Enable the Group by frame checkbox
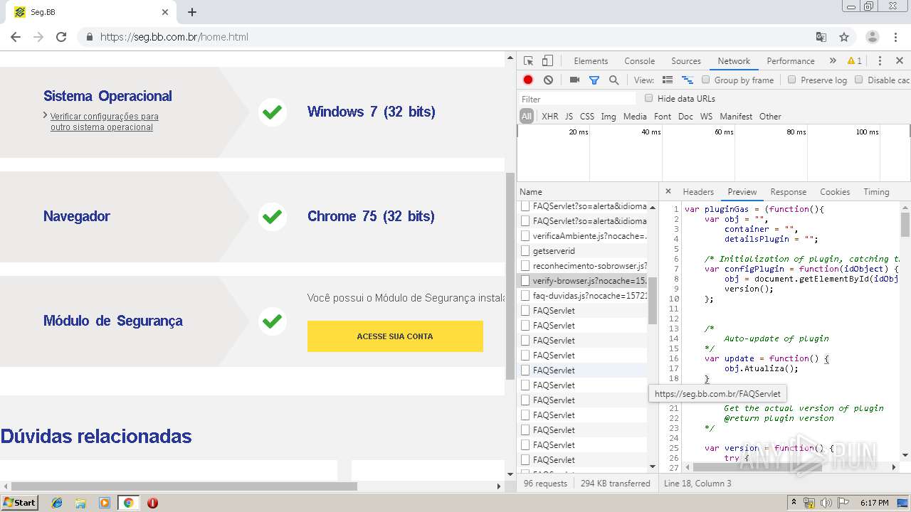 point(706,80)
